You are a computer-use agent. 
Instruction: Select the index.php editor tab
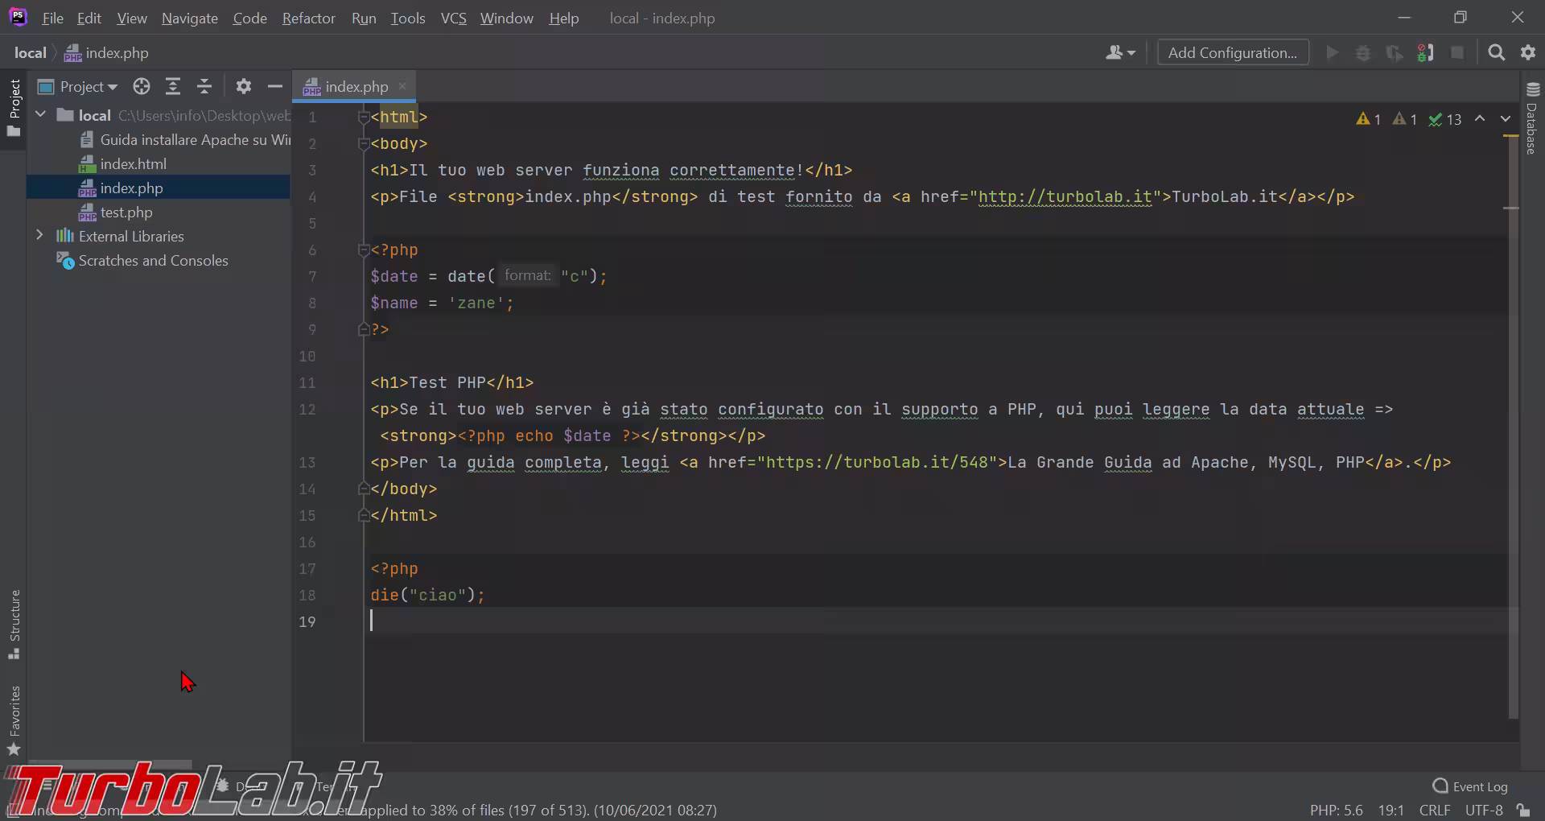[356, 86]
